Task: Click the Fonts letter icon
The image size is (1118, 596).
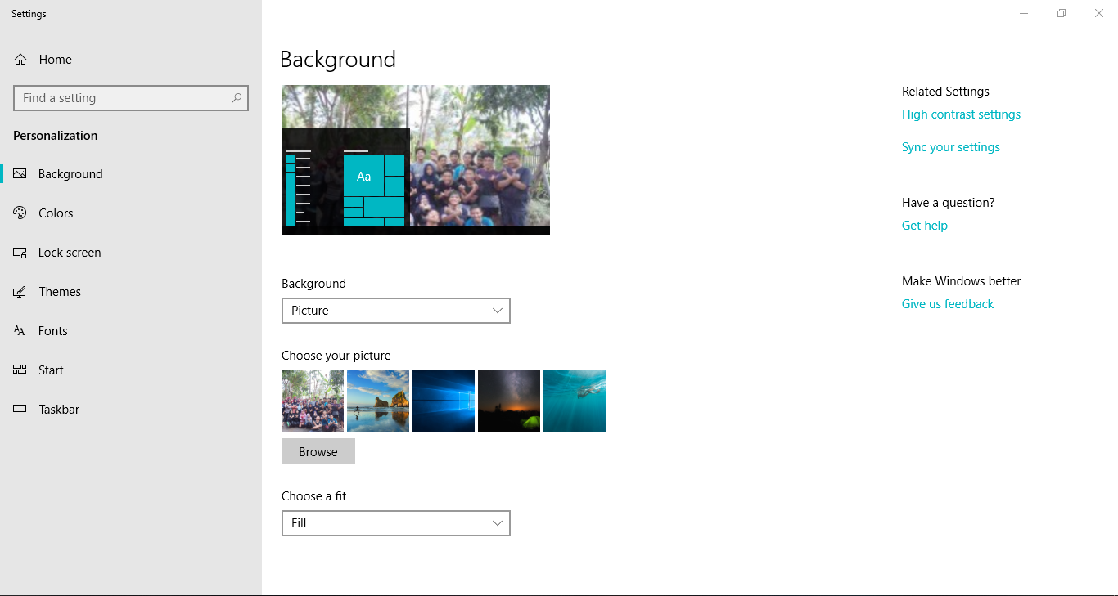Action: [x=20, y=331]
